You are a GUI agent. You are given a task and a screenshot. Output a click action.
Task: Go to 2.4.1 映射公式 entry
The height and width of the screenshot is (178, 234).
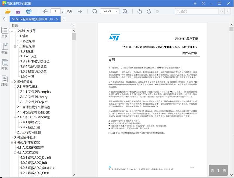(30, 122)
